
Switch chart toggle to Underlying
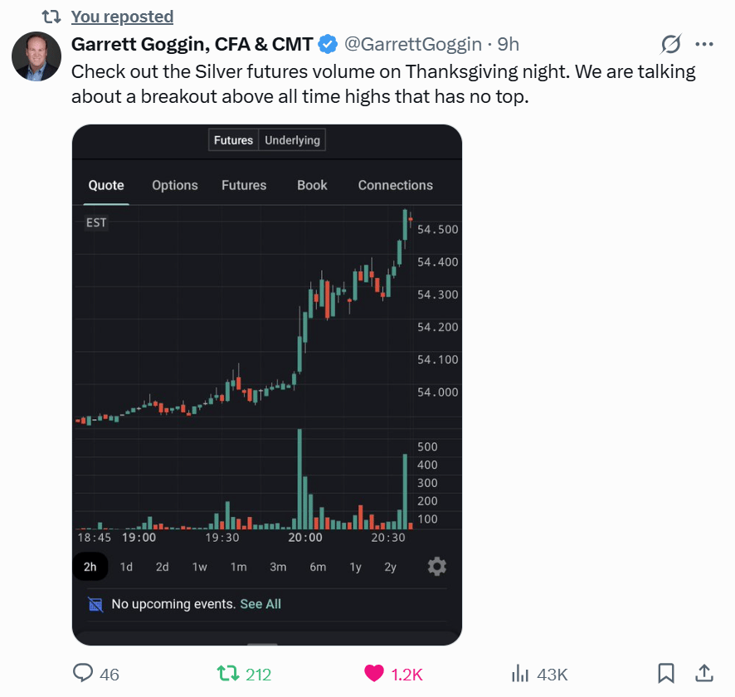(x=292, y=140)
